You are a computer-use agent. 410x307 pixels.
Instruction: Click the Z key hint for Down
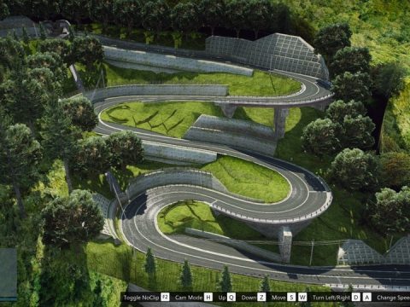pyautogui.click(x=261, y=298)
